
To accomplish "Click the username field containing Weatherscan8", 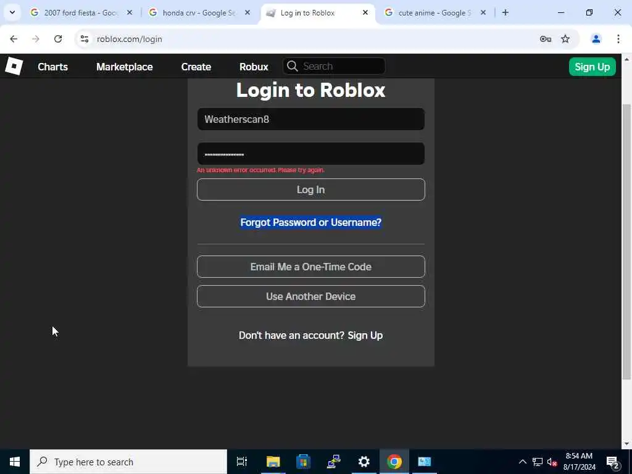I will 311,119.
